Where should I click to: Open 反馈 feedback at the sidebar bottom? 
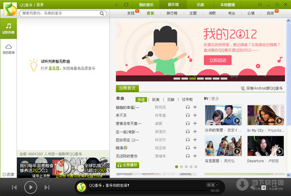click(x=8, y=175)
